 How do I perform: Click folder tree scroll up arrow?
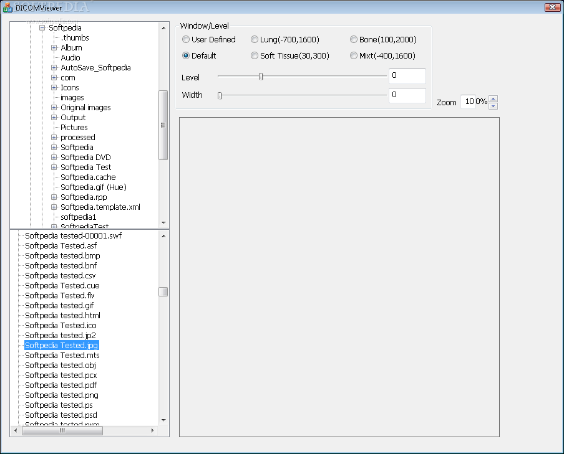pyautogui.click(x=163, y=27)
